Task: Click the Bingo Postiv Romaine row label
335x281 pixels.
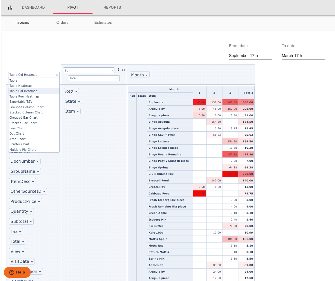Action: click(170, 155)
